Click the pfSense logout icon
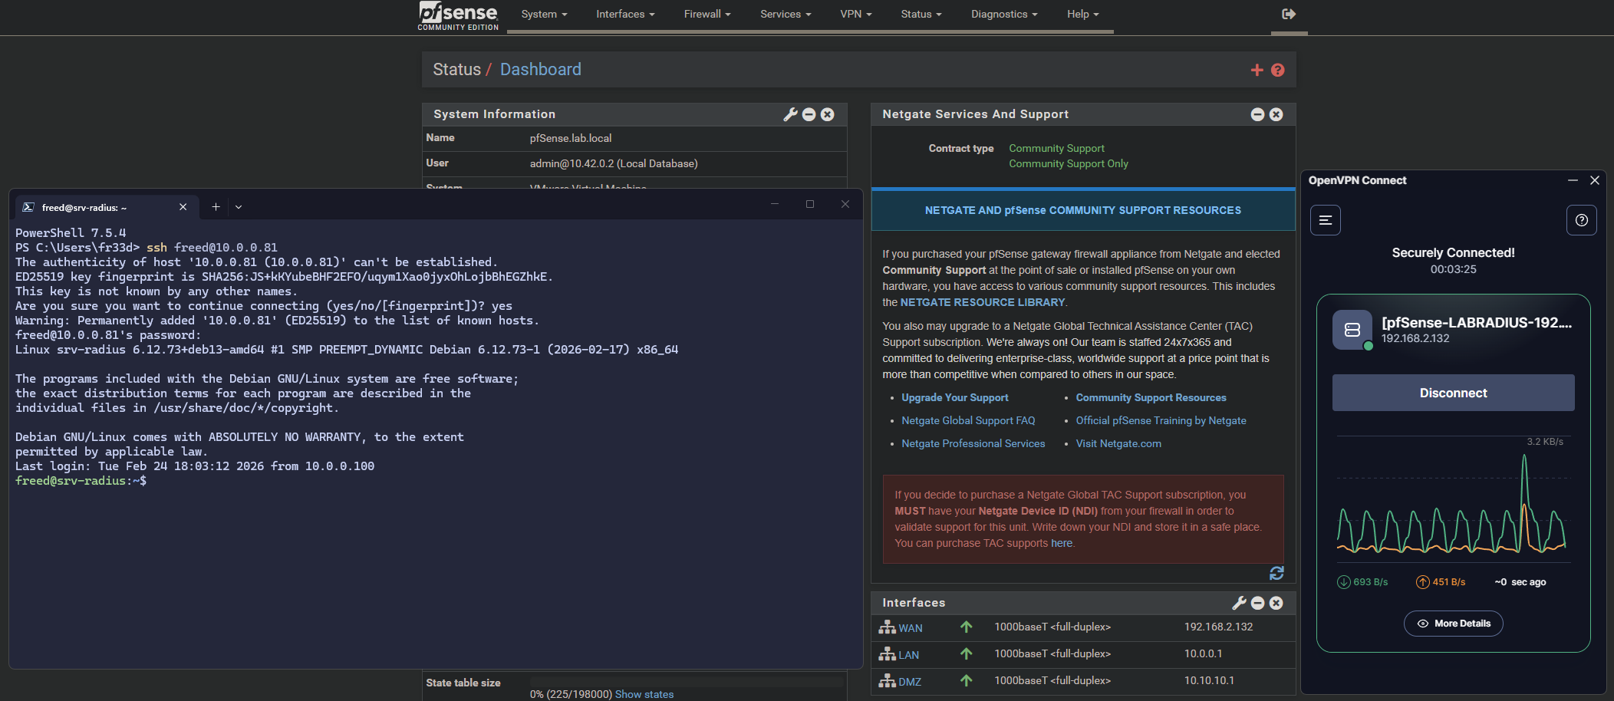This screenshot has width=1614, height=701. [1288, 14]
